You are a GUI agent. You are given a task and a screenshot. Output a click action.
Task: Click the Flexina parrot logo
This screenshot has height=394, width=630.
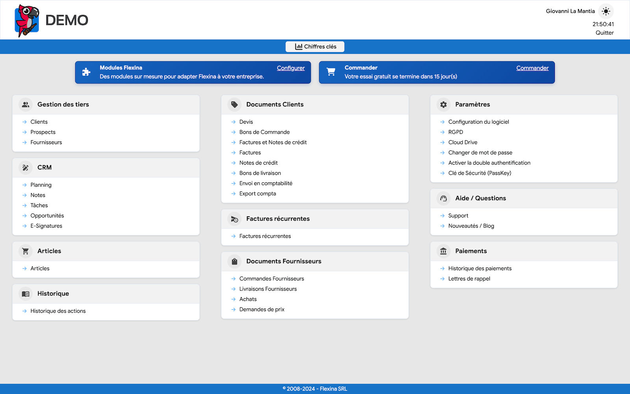[x=27, y=20]
